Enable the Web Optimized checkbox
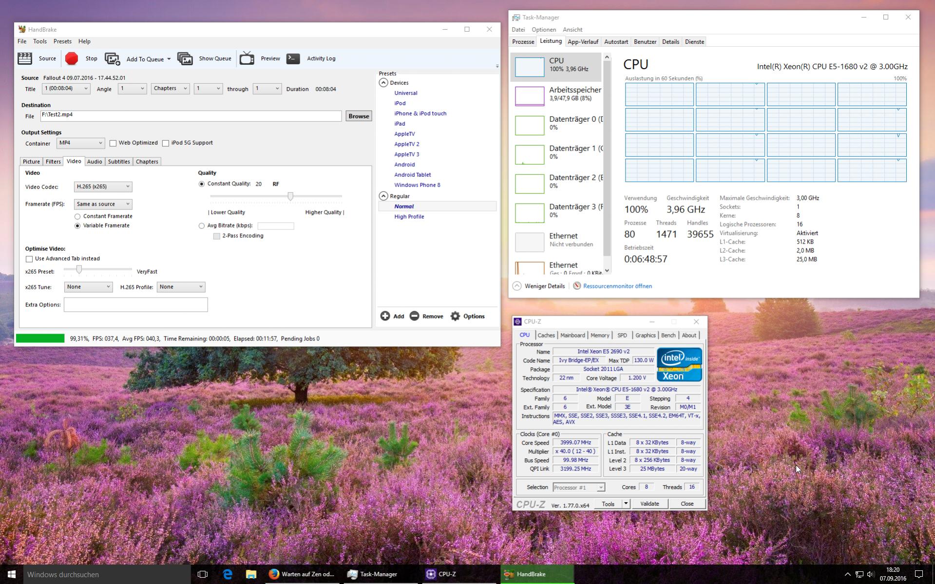Screen dimensions: 935x584 (113, 143)
